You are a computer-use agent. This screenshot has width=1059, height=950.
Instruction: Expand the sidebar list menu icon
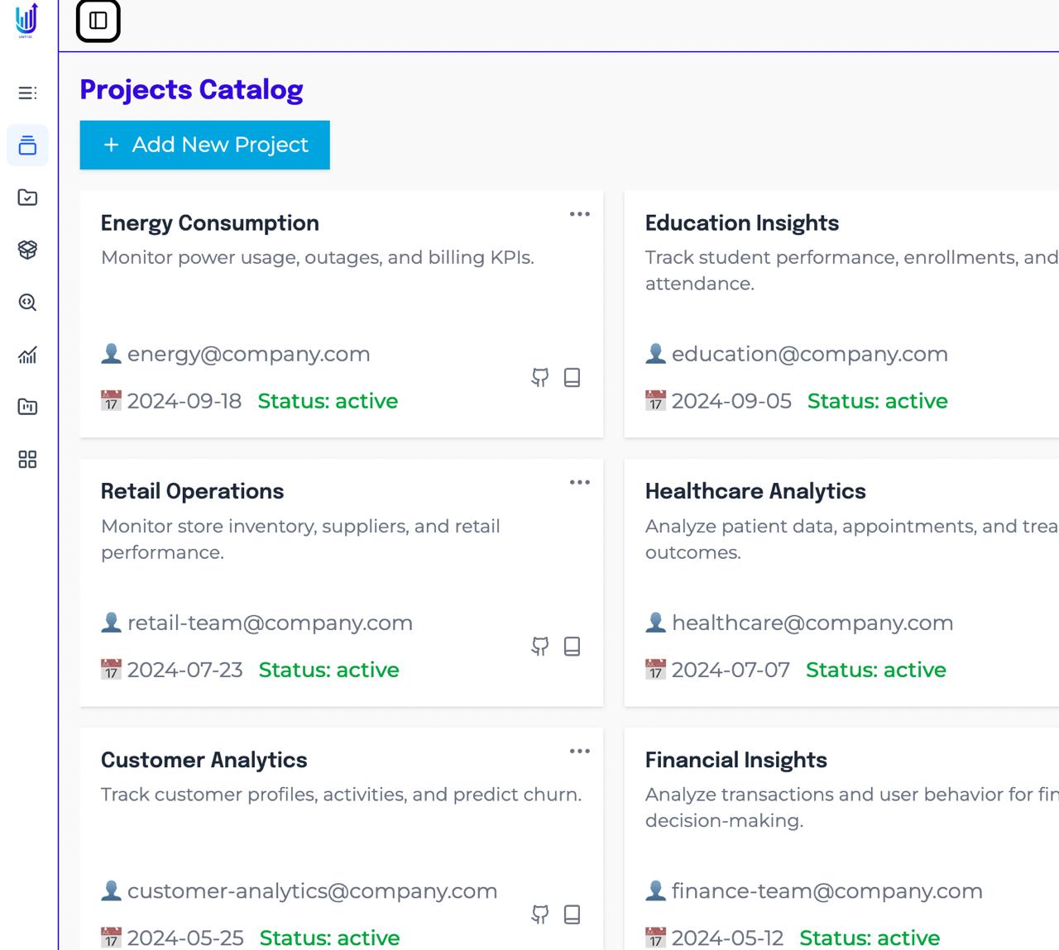tap(27, 93)
